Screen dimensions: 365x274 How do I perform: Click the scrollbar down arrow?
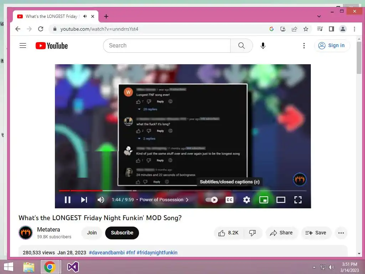[x=359, y=254]
